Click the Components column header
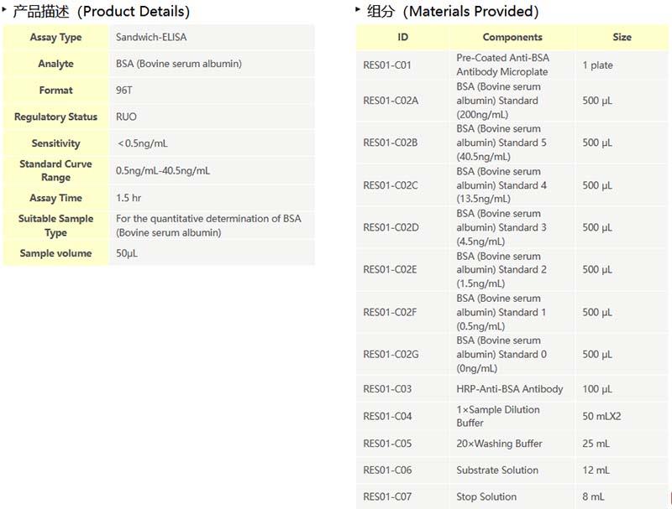This screenshot has height=509, width=672. click(x=512, y=38)
